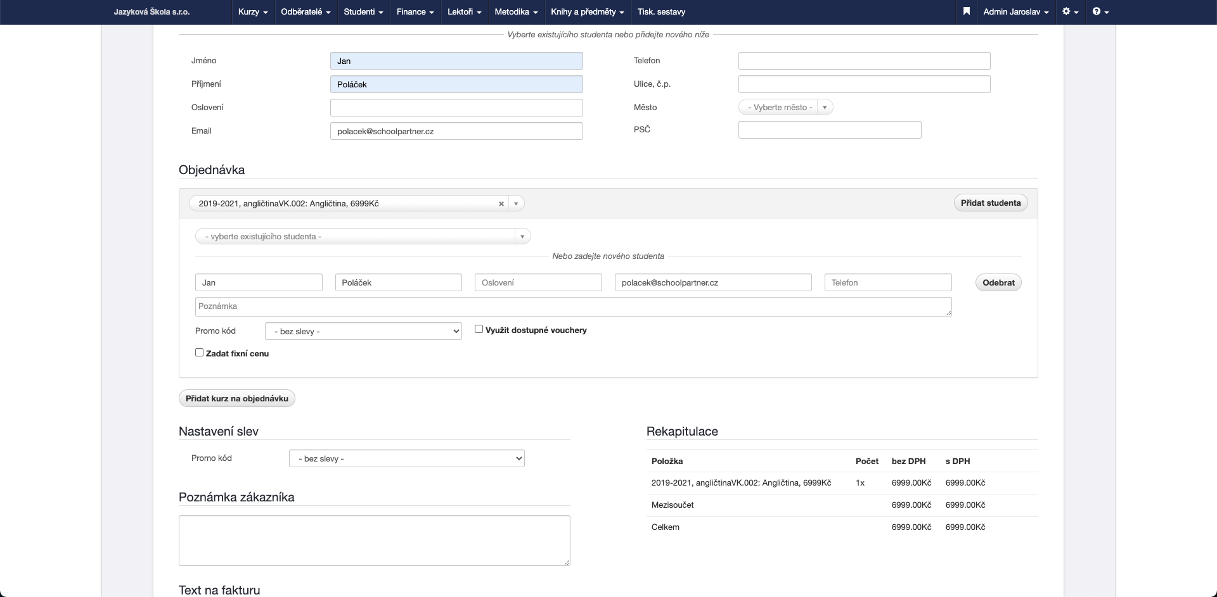This screenshot has height=597, width=1217.
Task: Click the customer Oslovení input field
Action: coord(456,108)
